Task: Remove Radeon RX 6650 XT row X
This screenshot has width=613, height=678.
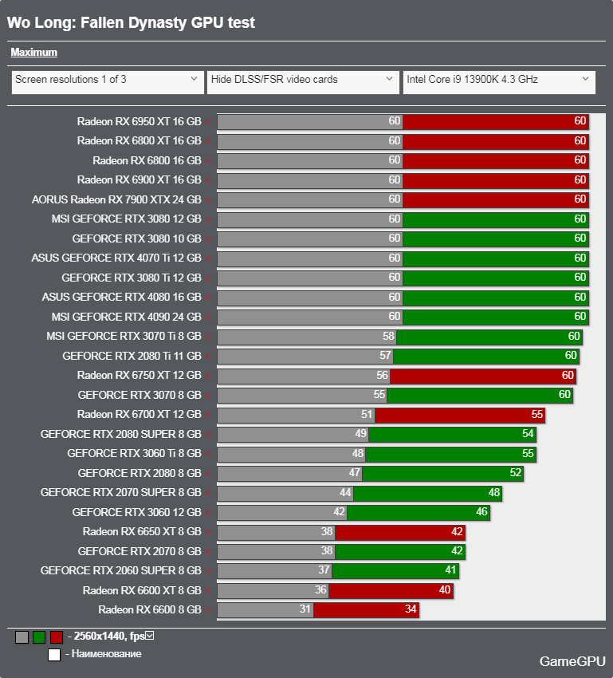Action: [207, 533]
